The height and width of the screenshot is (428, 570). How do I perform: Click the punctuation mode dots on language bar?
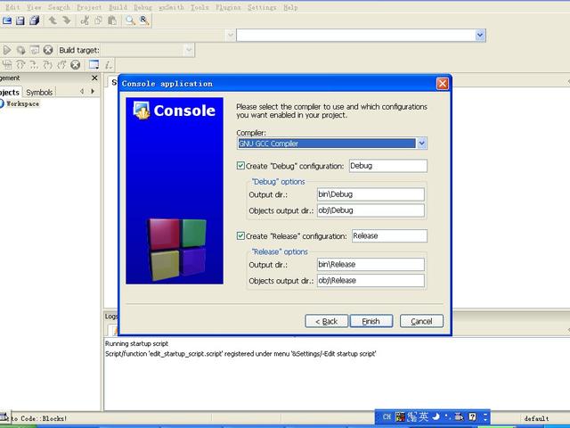[x=447, y=416]
